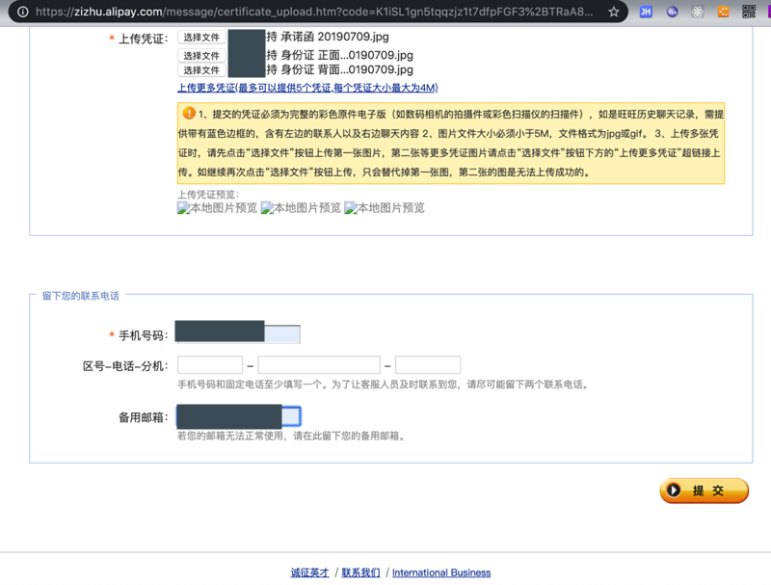The width and height of the screenshot is (771, 585).
Task: Click the first 选择文件 button
Action: coord(201,38)
